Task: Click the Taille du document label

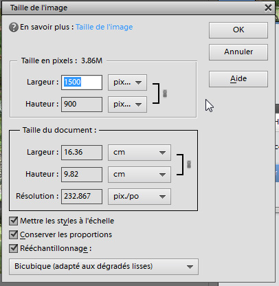Action: (59, 130)
